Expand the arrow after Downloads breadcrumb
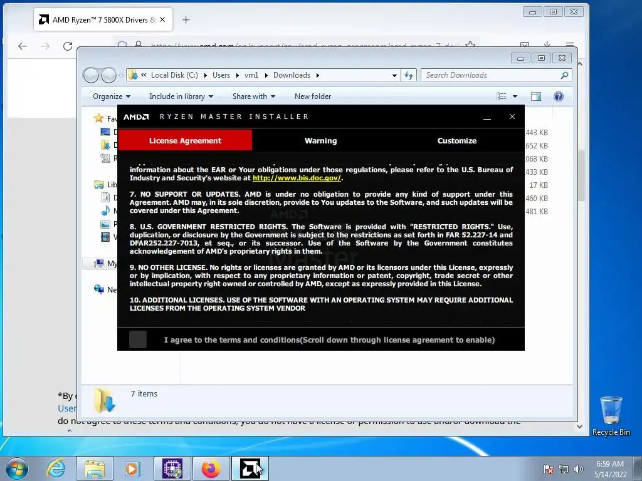Screen dimensions: 642x481 pyautogui.click(x=317, y=75)
